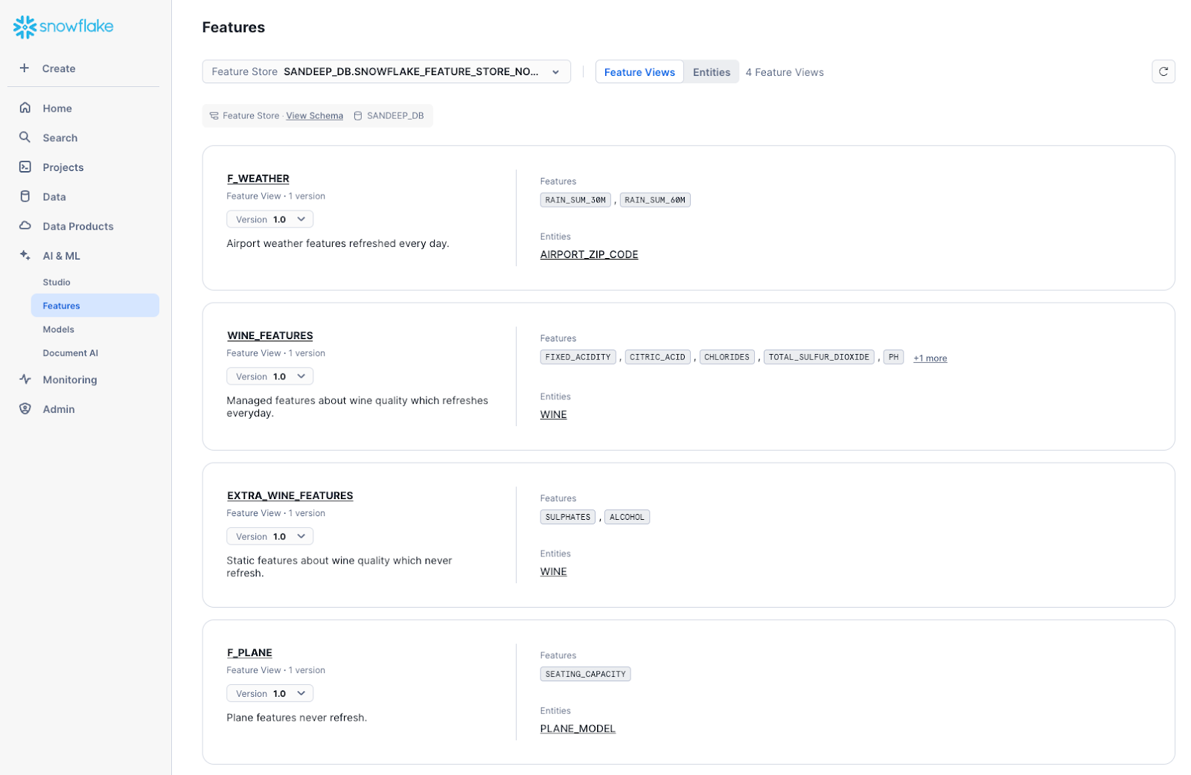This screenshot has width=1191, height=775.
Task: Click the Search magnifier icon
Action: click(x=25, y=138)
